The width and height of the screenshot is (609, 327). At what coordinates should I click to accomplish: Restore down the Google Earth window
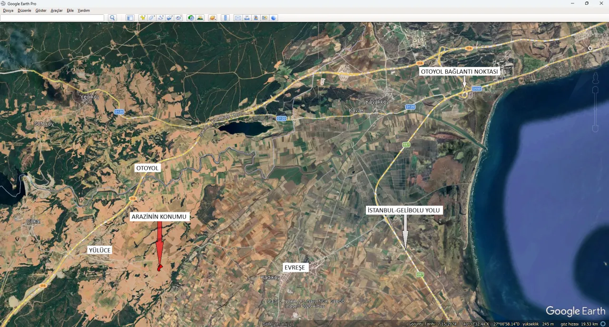587,3
